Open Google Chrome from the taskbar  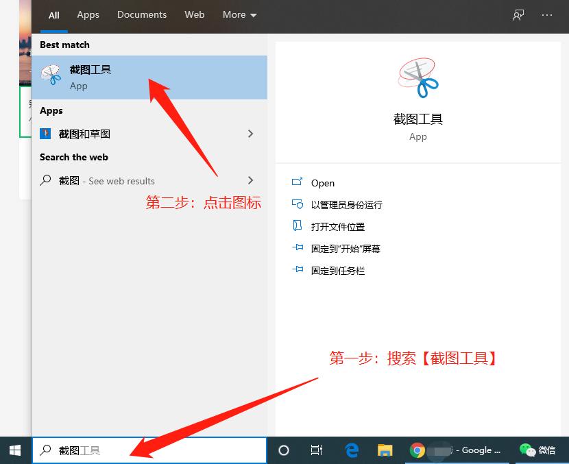point(418,450)
